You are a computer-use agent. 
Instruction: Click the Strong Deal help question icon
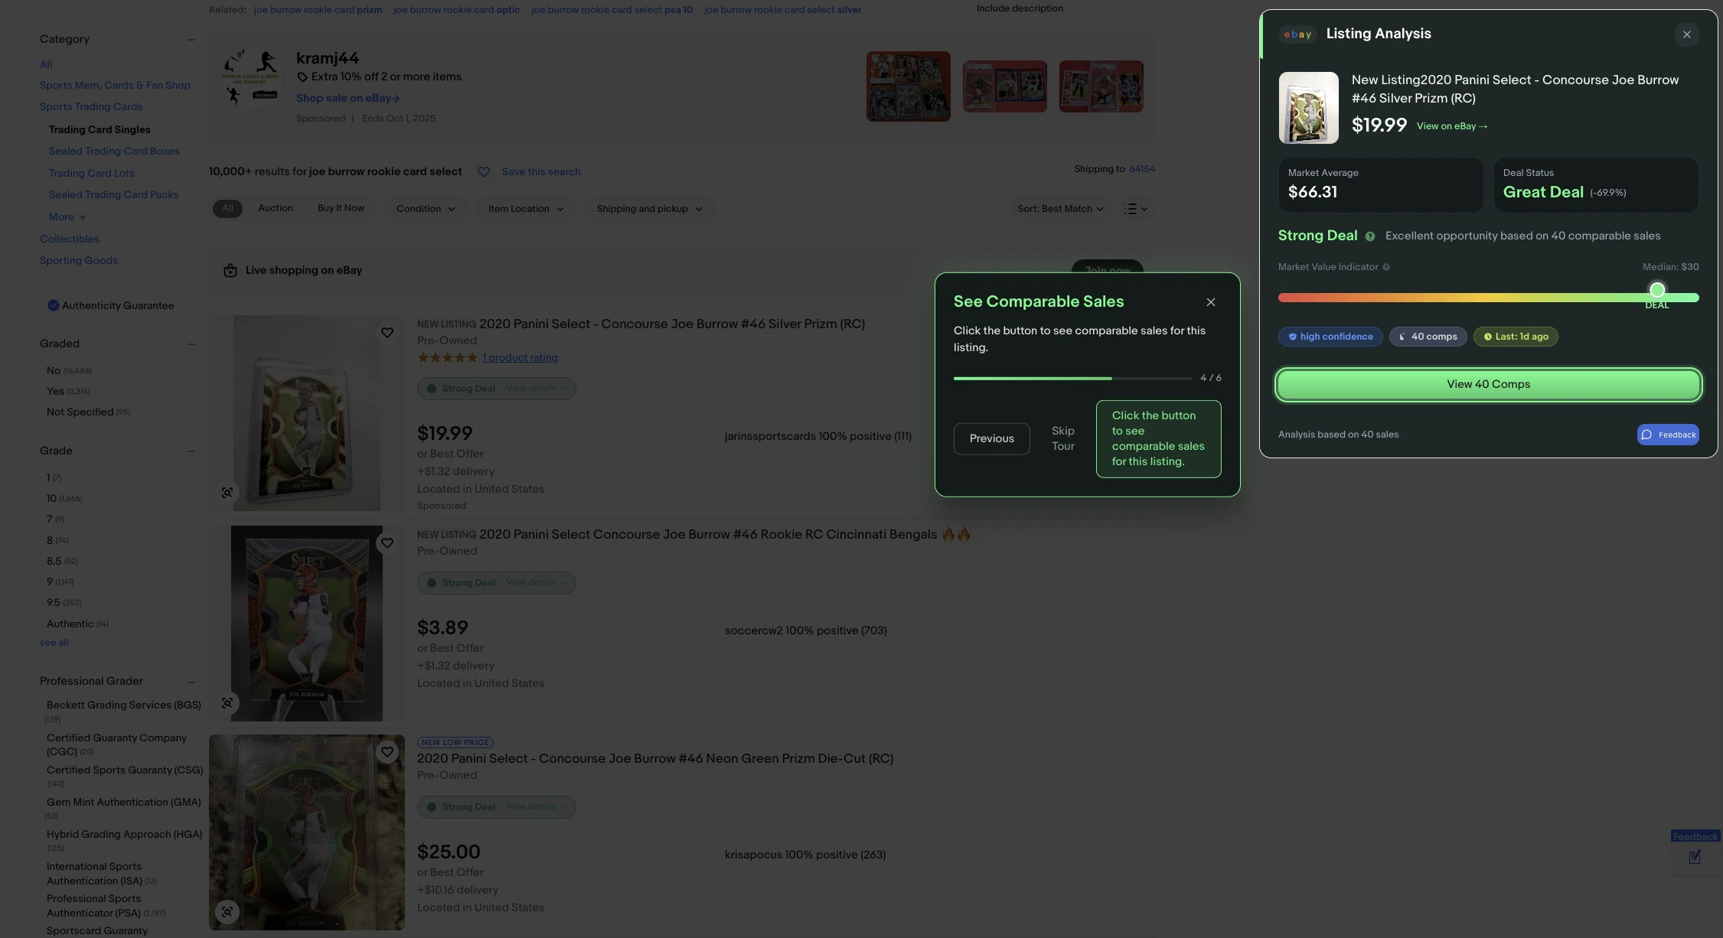[x=1370, y=236]
